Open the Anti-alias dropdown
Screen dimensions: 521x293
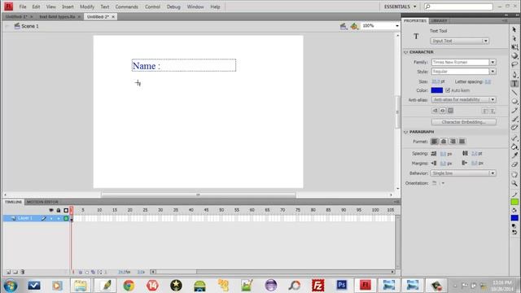tap(463, 99)
